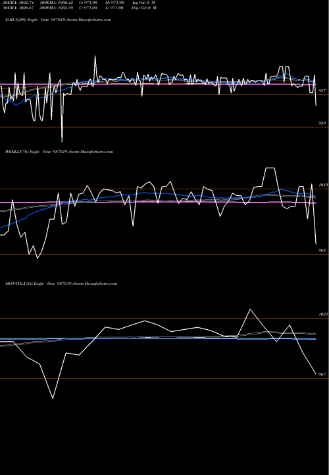This screenshot has height=475, width=329.
Task: Click the open price 'O:' value
Action: coord(88,3)
